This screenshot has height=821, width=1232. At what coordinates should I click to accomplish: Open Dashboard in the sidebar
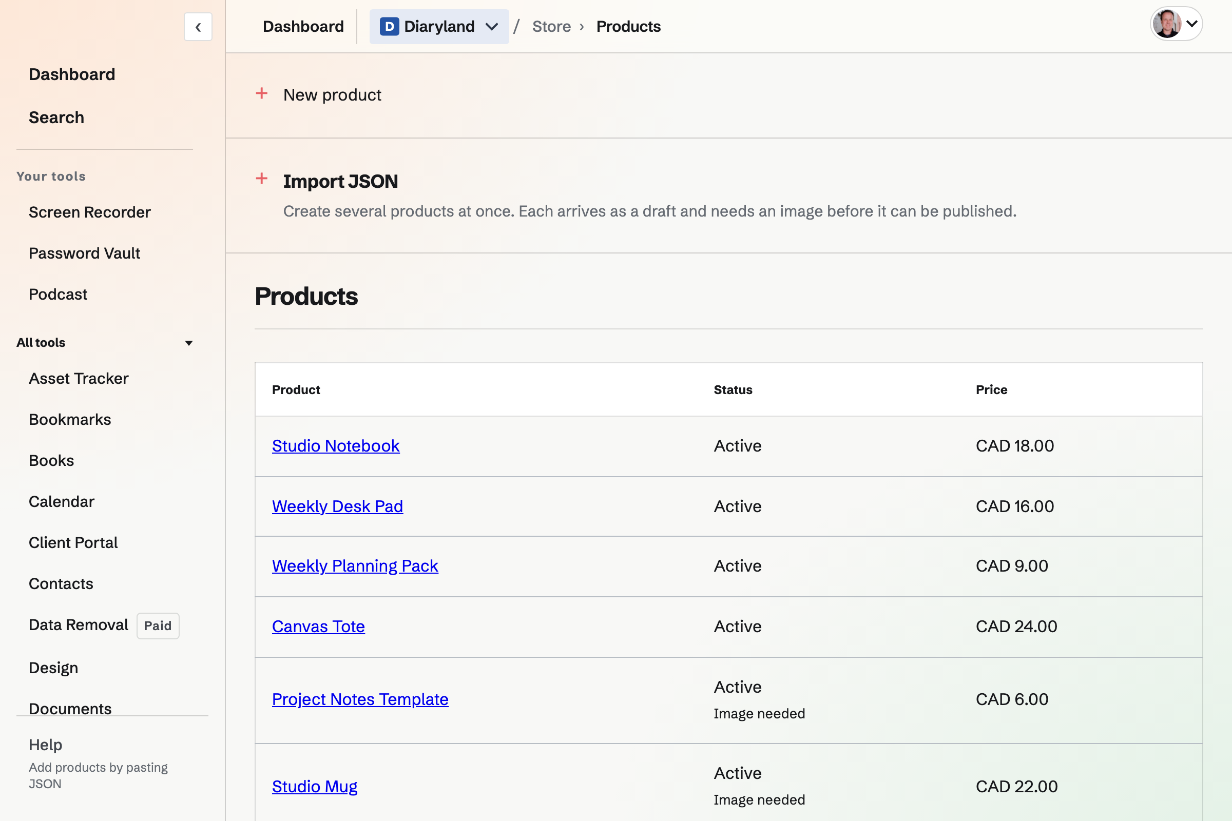point(72,74)
